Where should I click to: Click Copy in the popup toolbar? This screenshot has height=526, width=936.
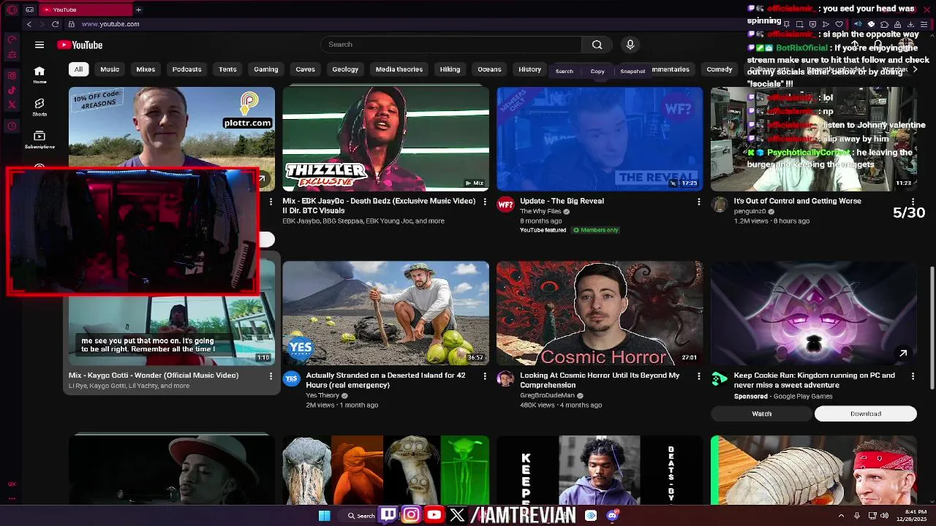coord(597,72)
